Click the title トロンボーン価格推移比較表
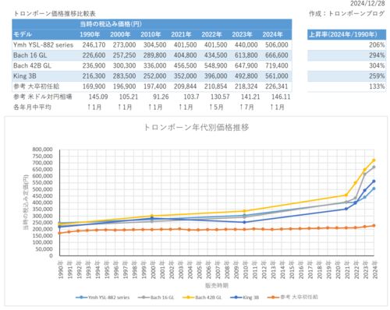Screen dimensions: 390x310 click(55, 13)
